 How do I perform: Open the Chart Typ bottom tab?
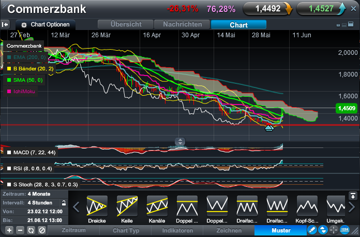click(126, 230)
